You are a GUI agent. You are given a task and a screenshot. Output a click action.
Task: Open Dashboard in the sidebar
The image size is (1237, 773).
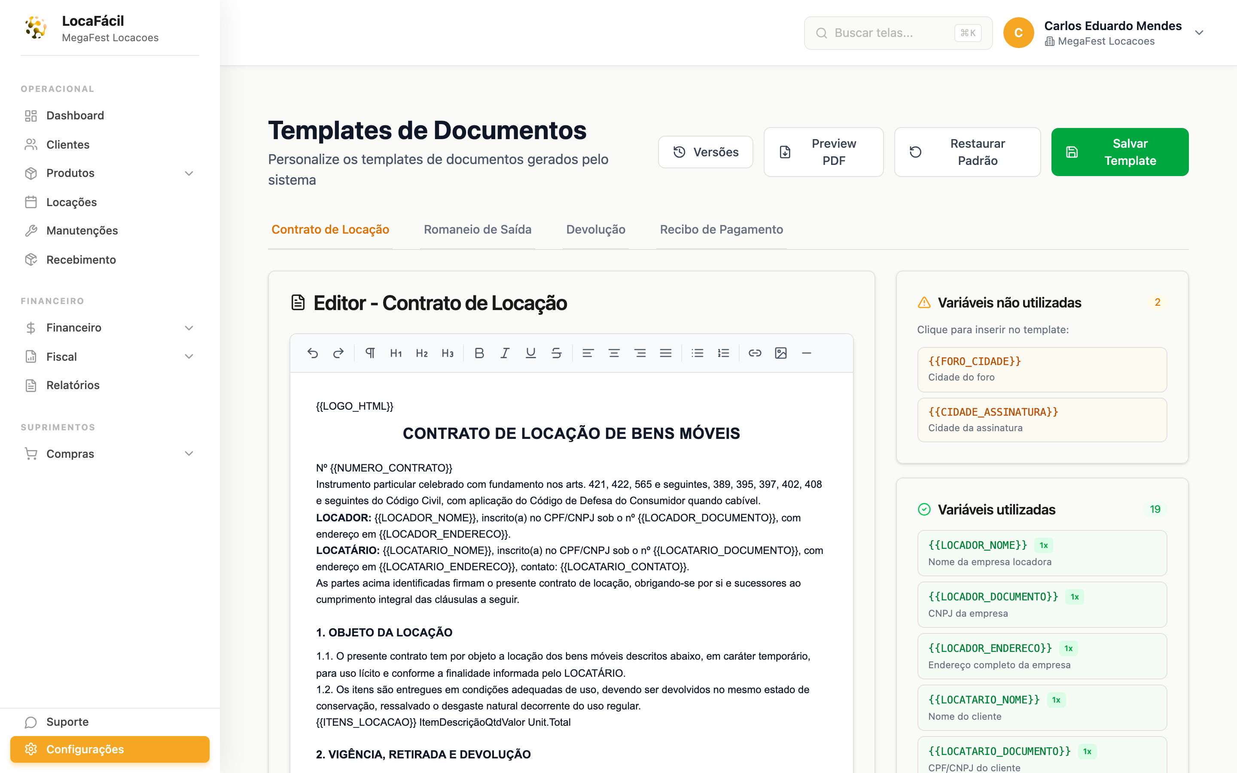click(x=110, y=116)
